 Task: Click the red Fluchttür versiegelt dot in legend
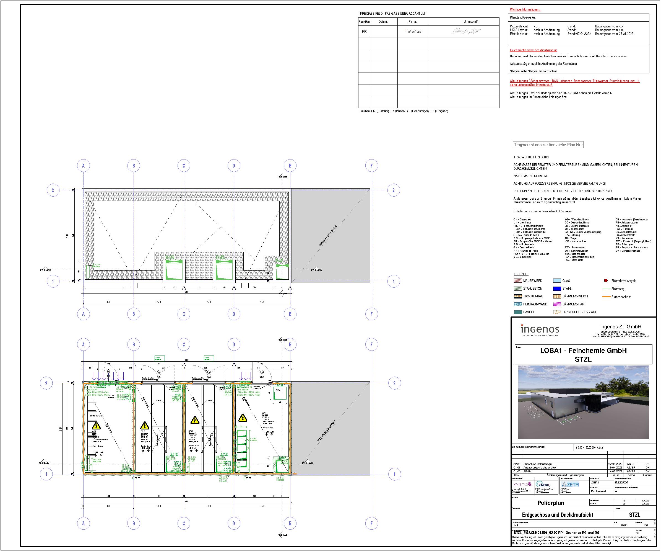click(606, 280)
